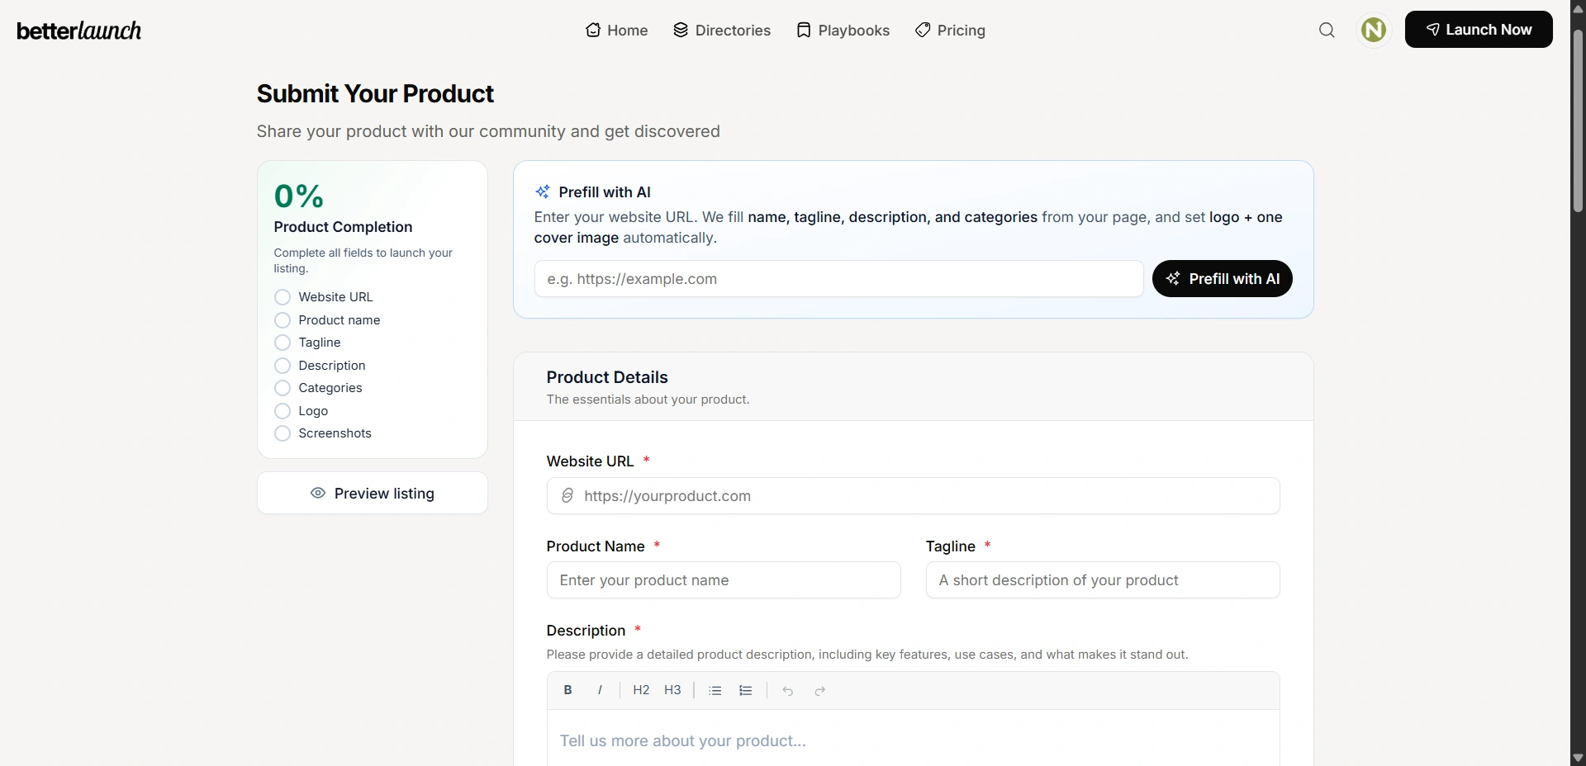Open the Home menu item
This screenshot has height=766, width=1586.
pos(617,31)
